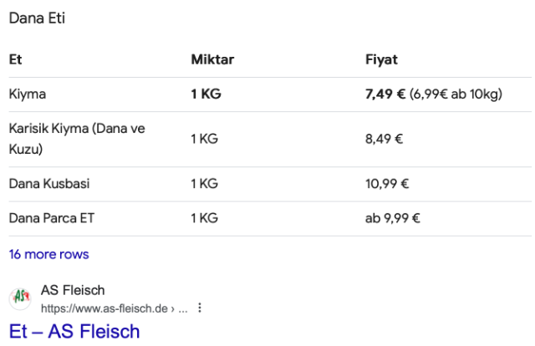Open the three-dot result options menu
The height and width of the screenshot is (346, 535).
[200, 308]
